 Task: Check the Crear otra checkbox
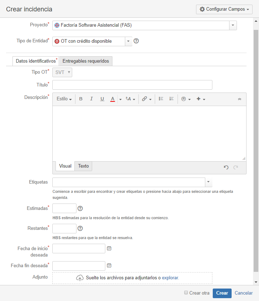click(x=186, y=292)
